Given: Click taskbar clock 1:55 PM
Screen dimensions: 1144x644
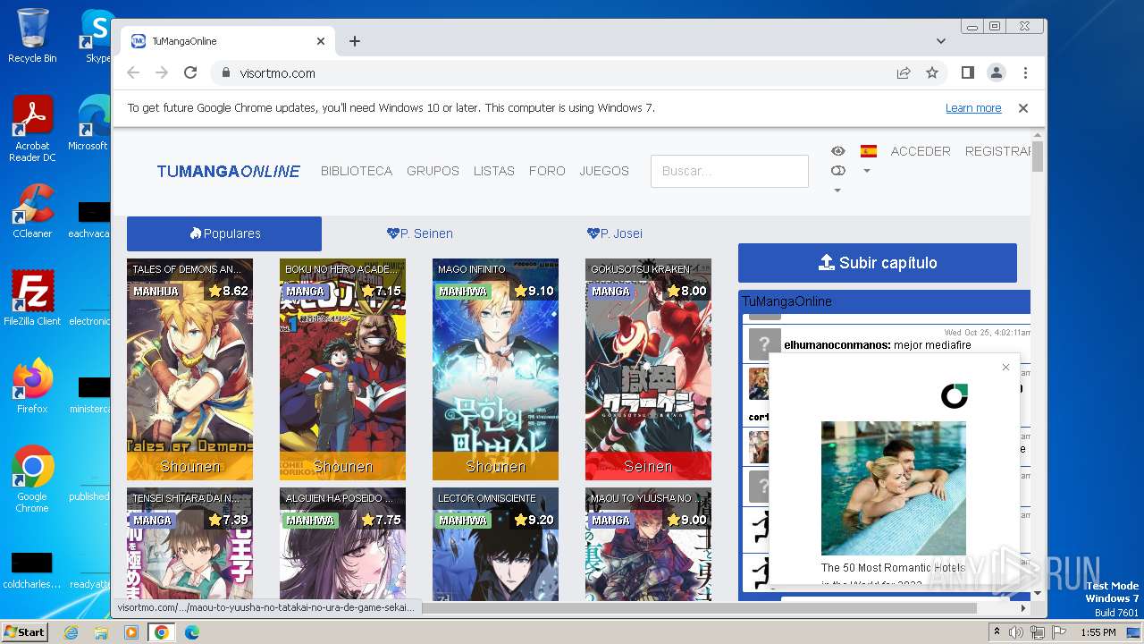Looking at the screenshot, I should pos(1098,632).
